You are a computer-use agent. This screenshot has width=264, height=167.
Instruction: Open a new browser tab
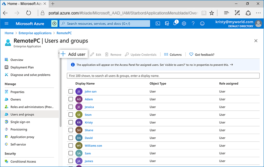click(x=53, y=4)
